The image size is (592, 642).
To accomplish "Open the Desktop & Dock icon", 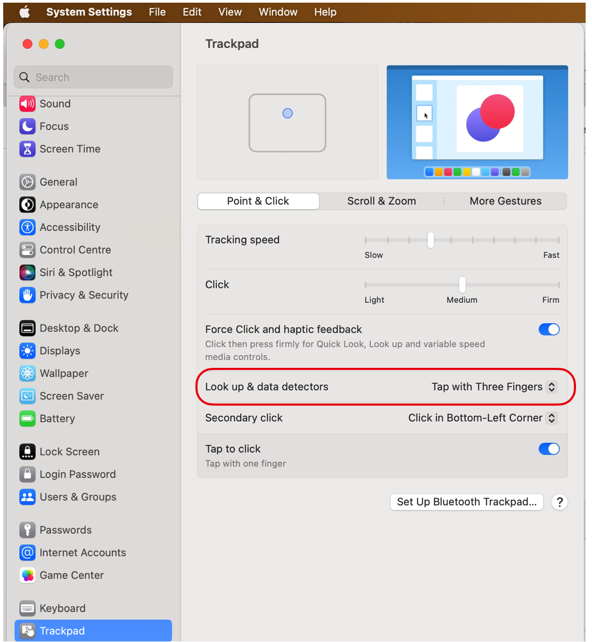I will tap(27, 328).
